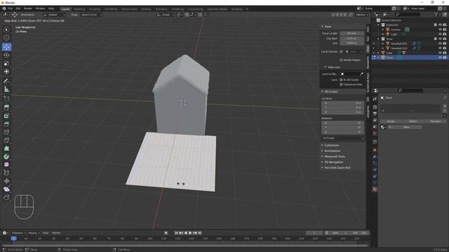The image size is (449, 252).
Task: Toggle visibility eye for Plane in outliner
Action: click(440, 57)
